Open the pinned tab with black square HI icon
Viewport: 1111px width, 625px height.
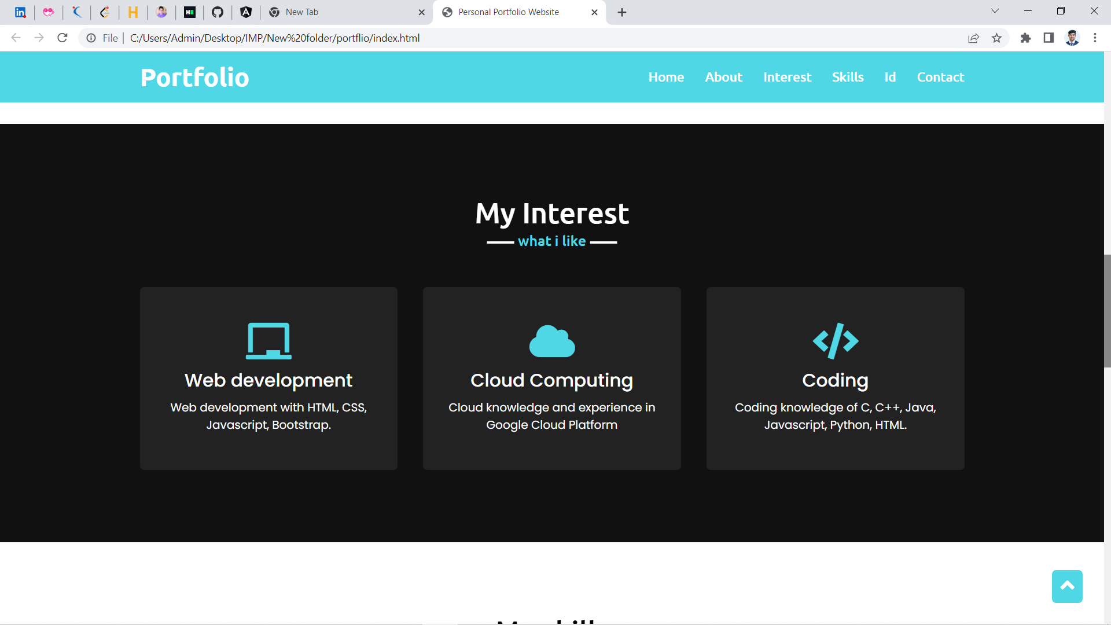pos(190,12)
